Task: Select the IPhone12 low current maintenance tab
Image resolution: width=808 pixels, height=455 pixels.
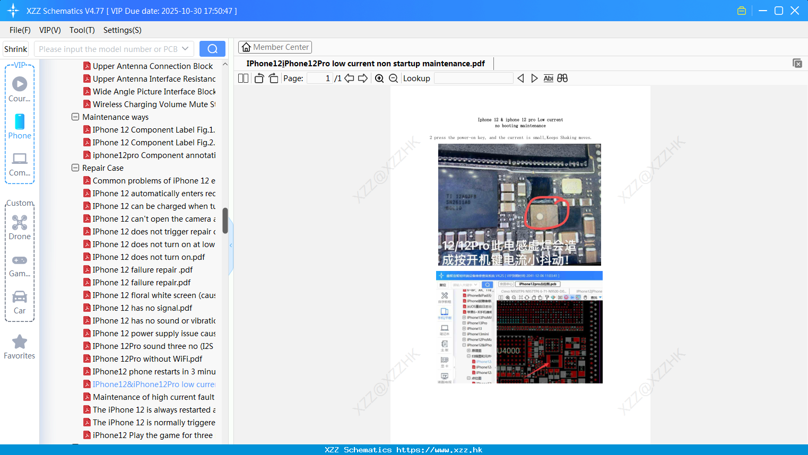Action: click(x=366, y=63)
